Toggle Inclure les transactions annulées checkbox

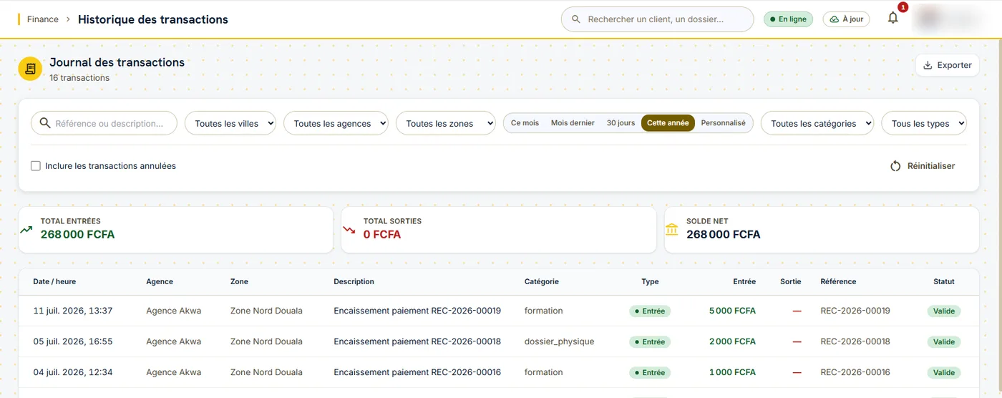click(36, 166)
